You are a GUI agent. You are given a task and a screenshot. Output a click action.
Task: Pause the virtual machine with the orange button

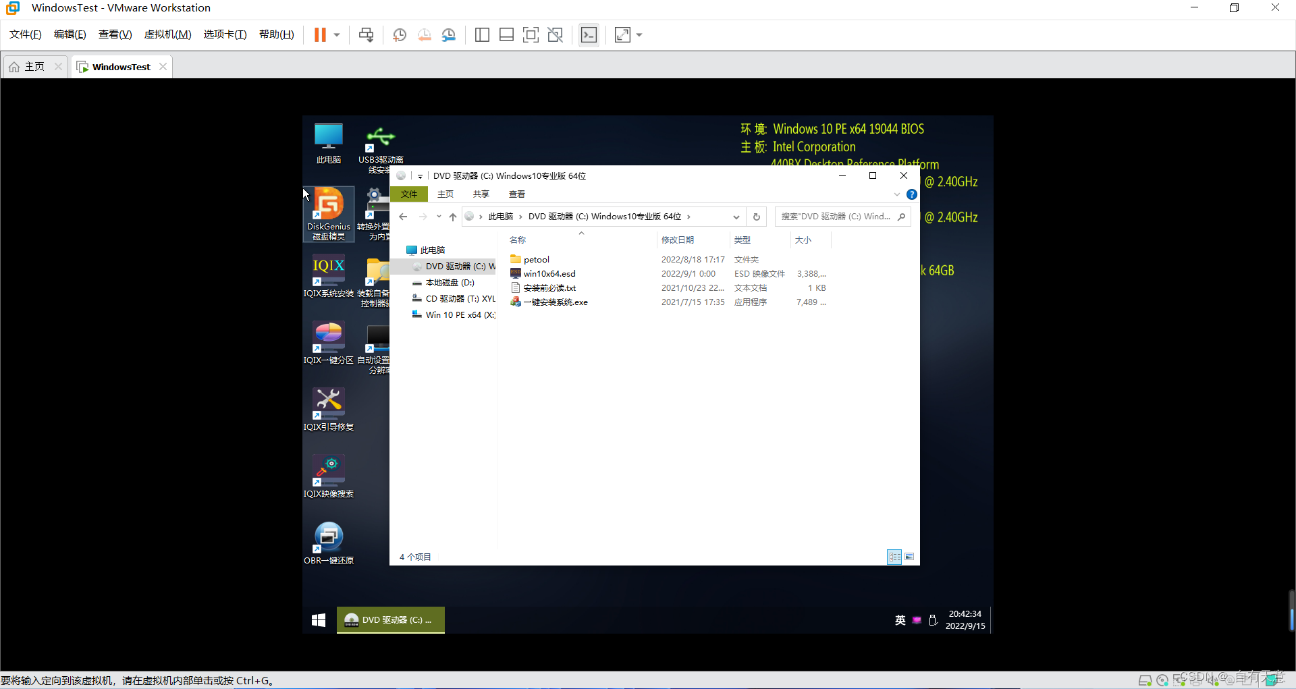tap(320, 34)
